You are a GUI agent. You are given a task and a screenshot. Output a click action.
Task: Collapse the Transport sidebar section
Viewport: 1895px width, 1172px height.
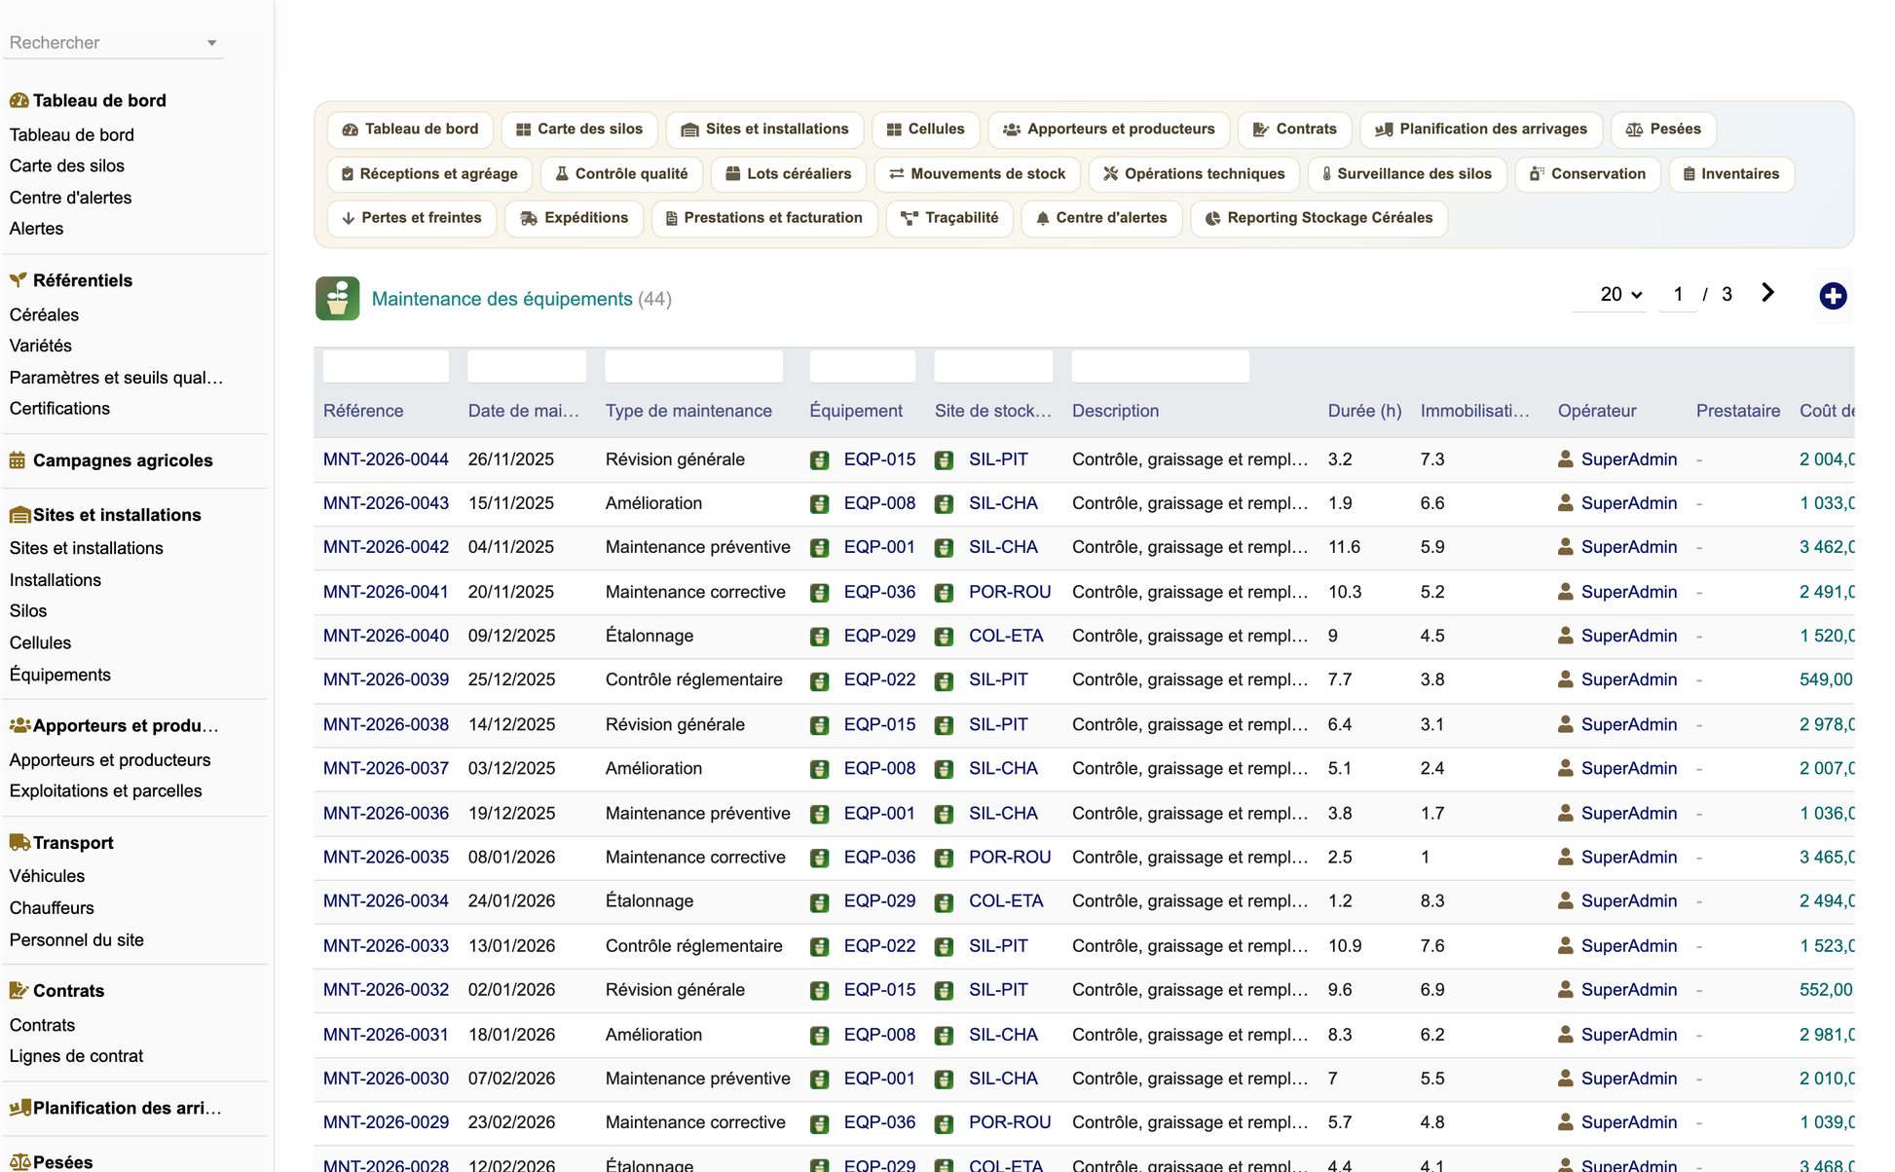click(73, 843)
